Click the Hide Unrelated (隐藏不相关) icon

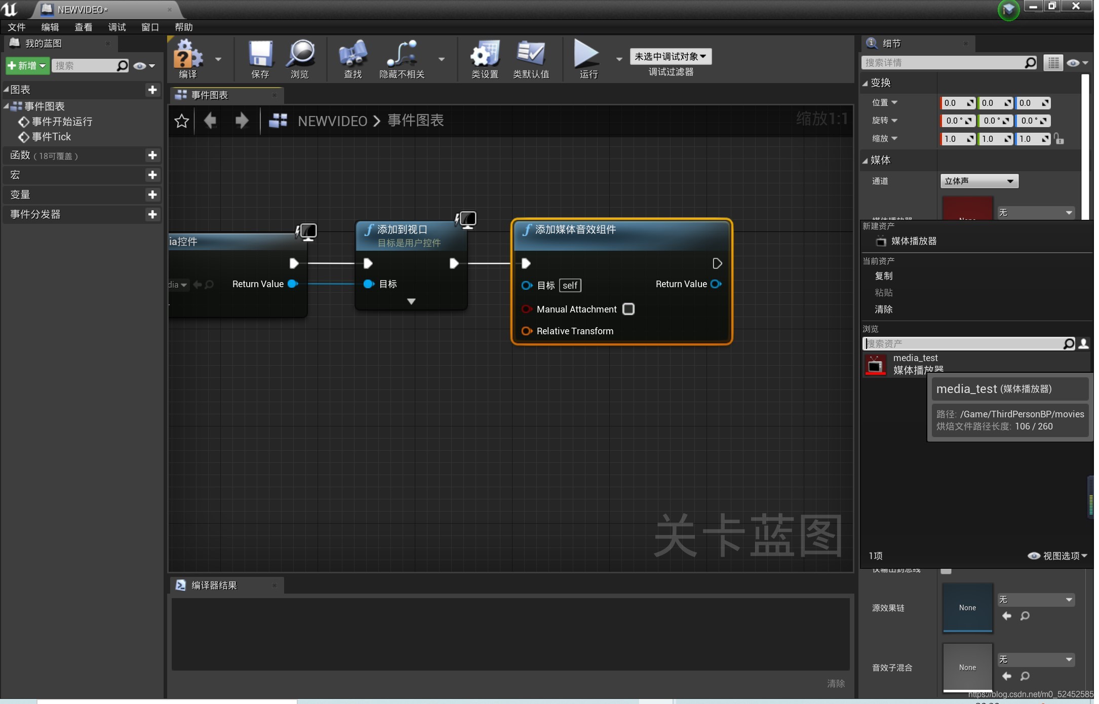coord(402,54)
